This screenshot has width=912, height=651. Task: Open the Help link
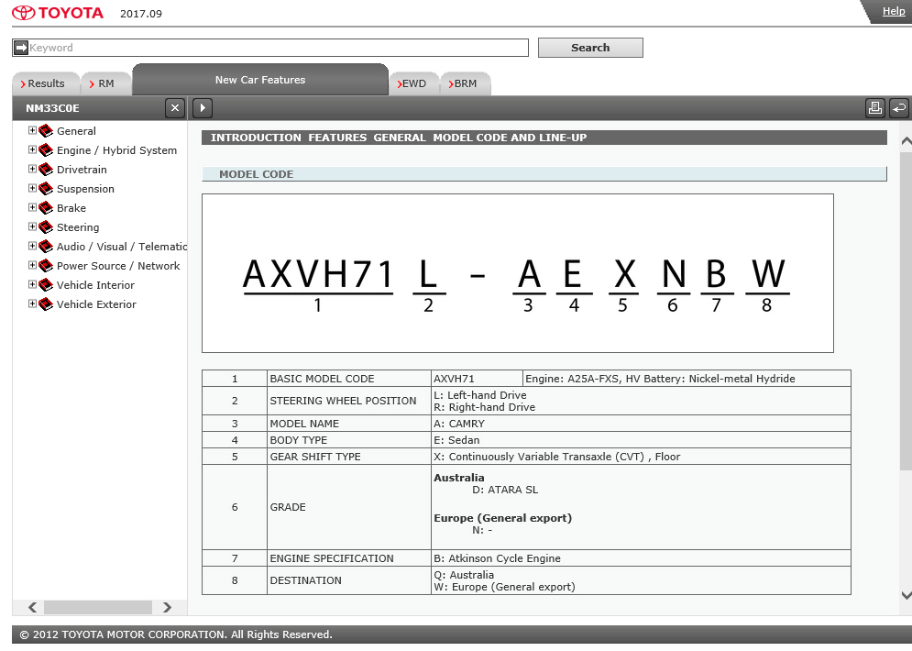(x=894, y=11)
